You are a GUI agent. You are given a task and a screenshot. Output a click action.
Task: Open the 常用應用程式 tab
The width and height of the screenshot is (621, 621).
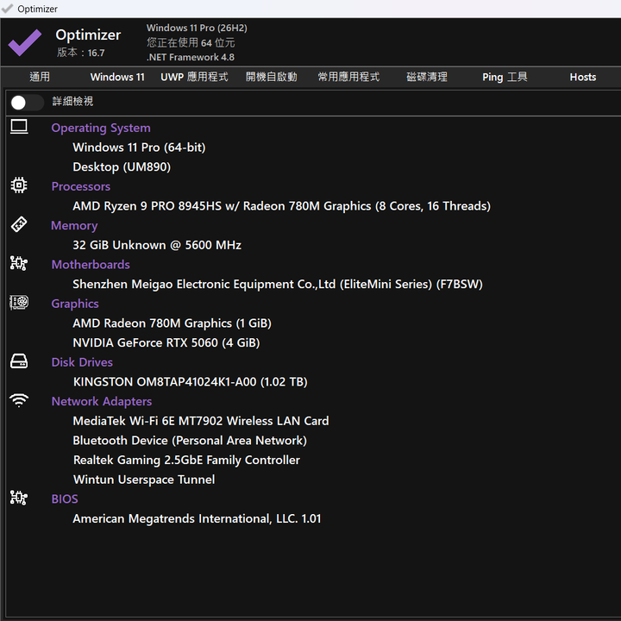pyautogui.click(x=348, y=77)
